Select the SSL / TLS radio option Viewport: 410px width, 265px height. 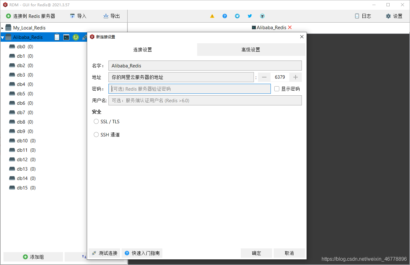(x=96, y=121)
